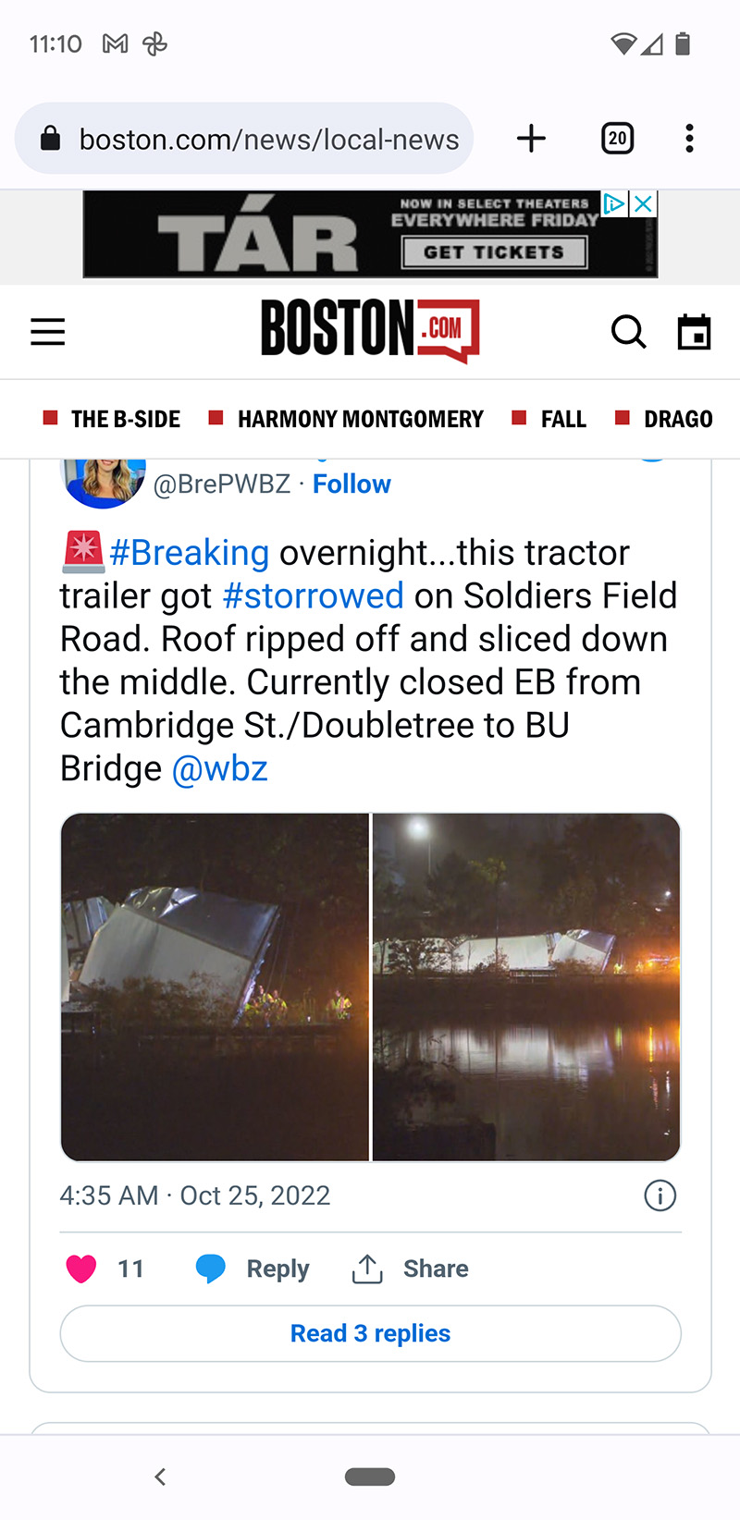Open the hamburger navigation menu

[x=48, y=332]
